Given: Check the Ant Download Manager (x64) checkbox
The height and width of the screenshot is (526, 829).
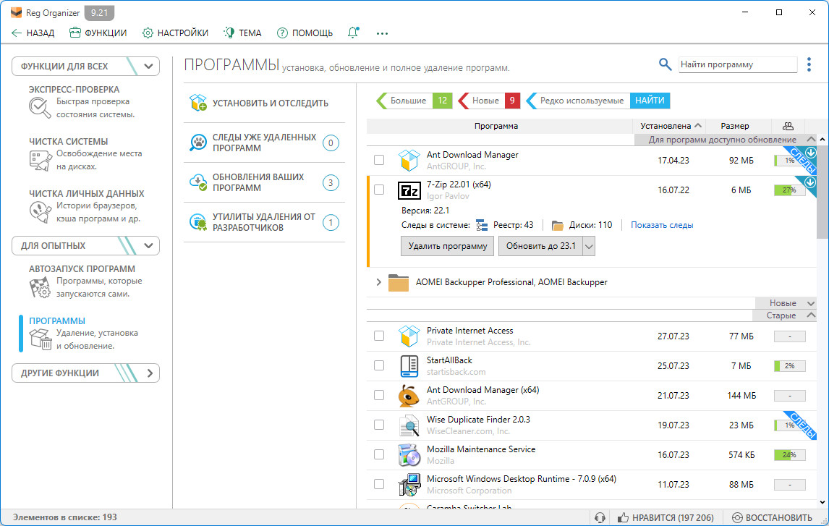Looking at the screenshot, I should (x=379, y=396).
